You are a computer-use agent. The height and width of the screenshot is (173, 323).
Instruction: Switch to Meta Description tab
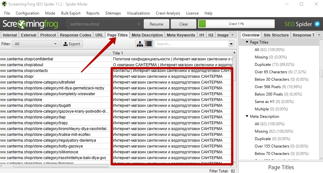[147, 35]
